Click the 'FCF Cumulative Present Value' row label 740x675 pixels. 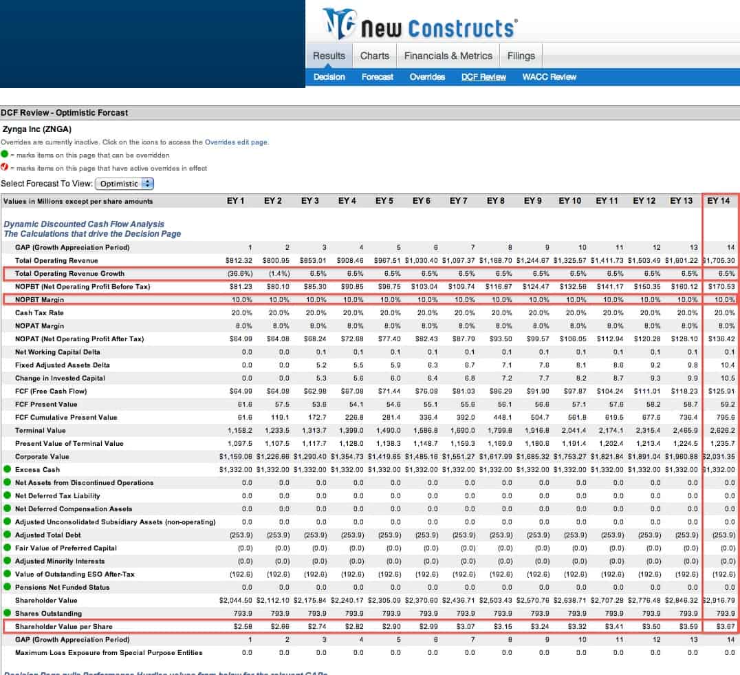pyautogui.click(x=66, y=417)
